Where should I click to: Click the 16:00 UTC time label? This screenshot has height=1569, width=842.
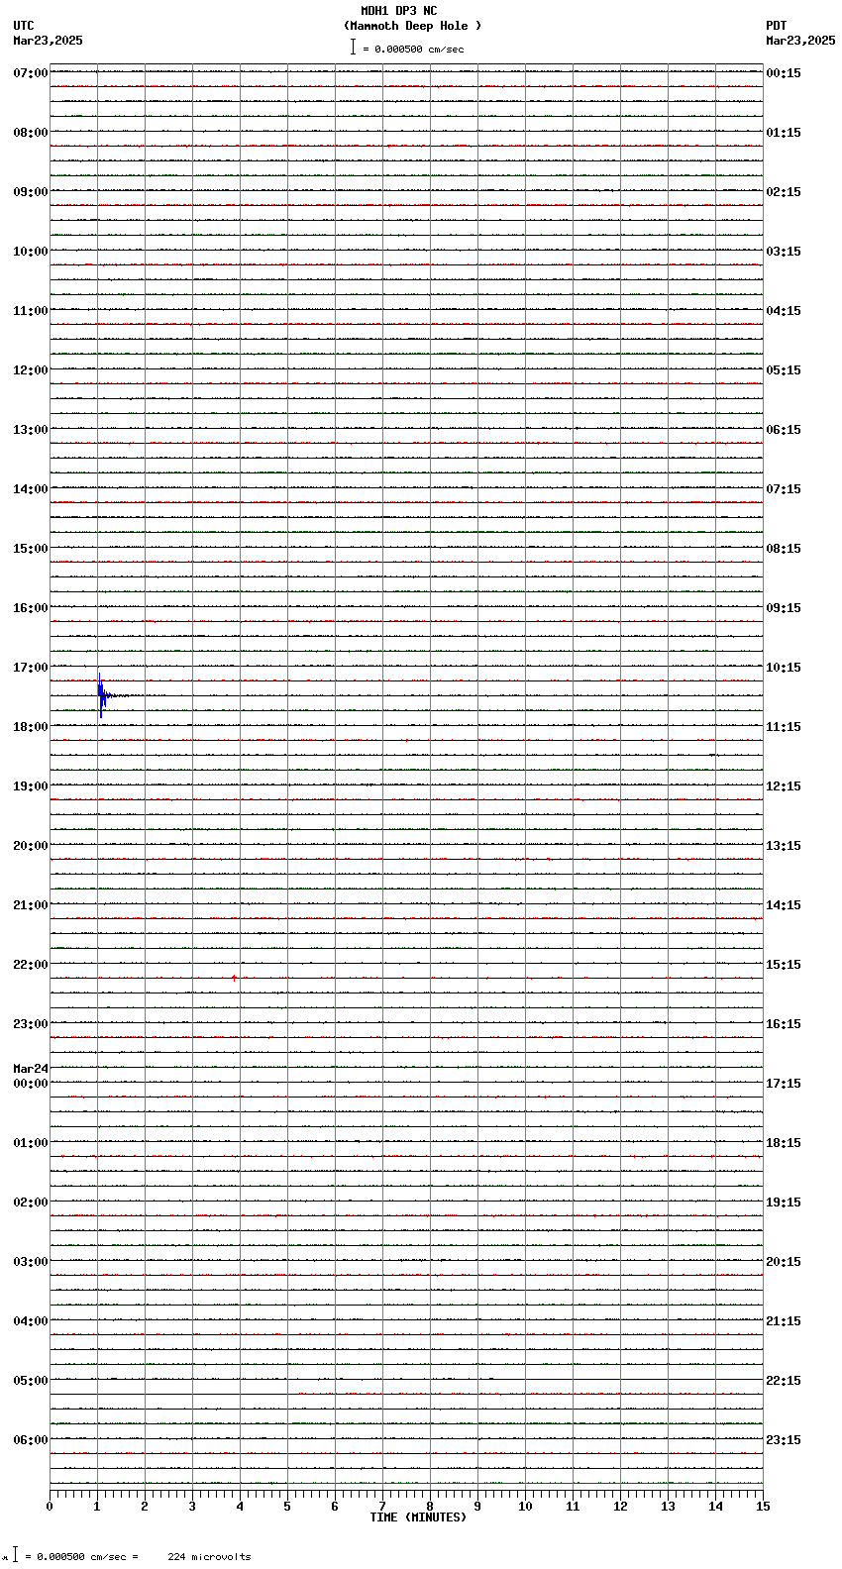31,608
